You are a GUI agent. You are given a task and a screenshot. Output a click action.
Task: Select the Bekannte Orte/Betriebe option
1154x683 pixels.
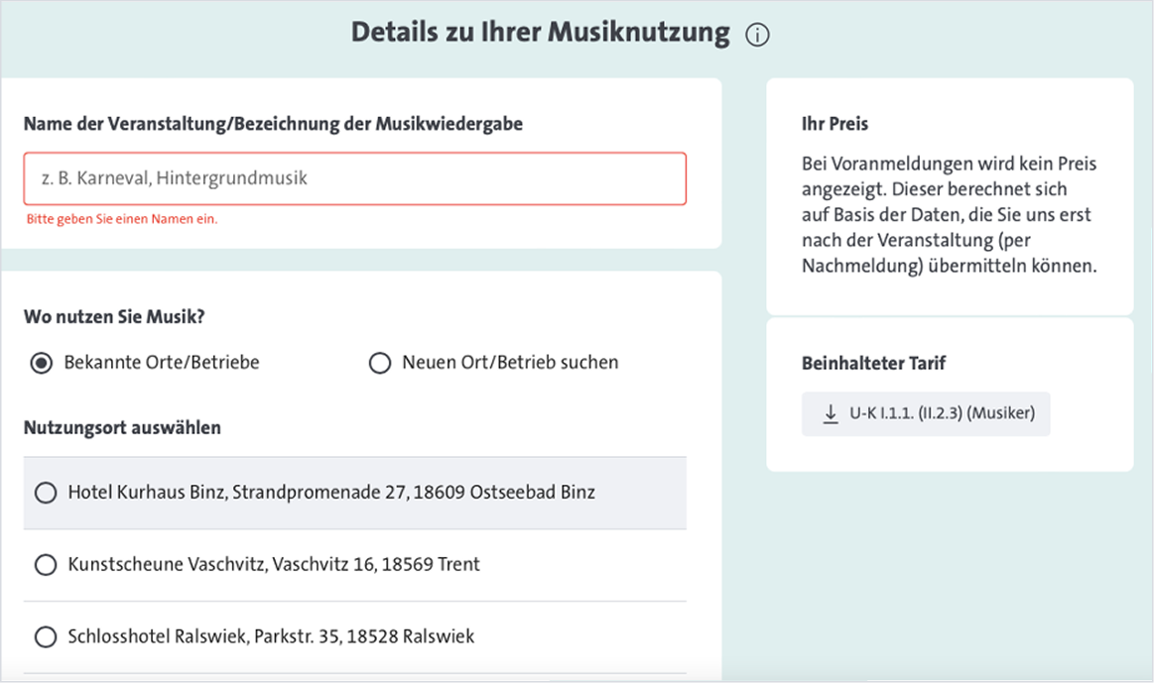tap(41, 363)
